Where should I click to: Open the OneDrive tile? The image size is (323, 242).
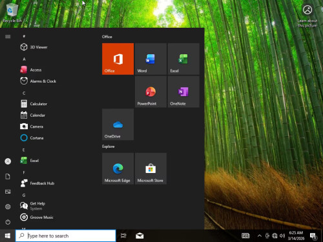click(118, 125)
